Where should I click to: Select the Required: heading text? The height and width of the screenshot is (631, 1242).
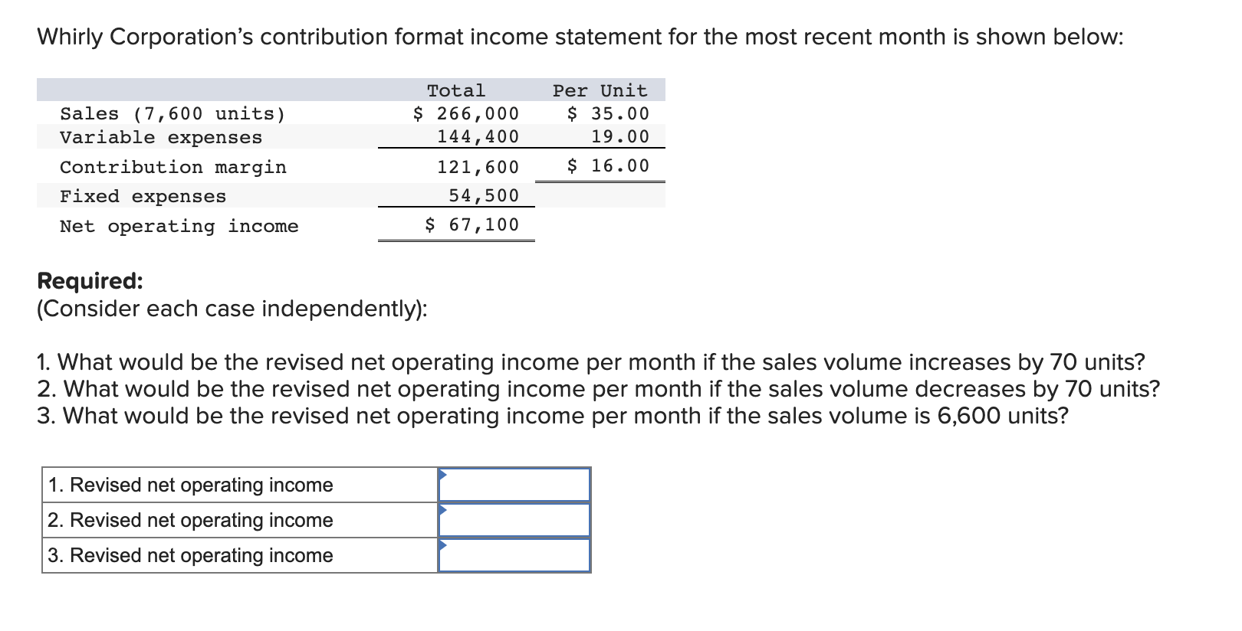[90, 281]
